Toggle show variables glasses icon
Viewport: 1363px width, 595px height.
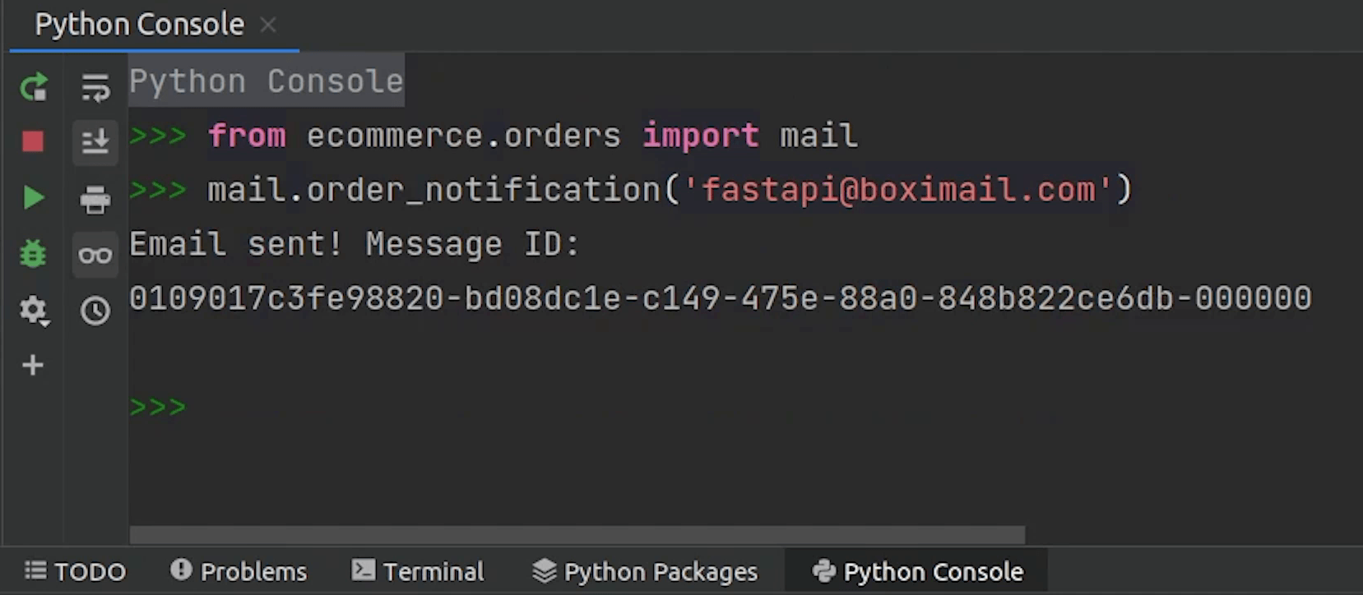pos(95,255)
